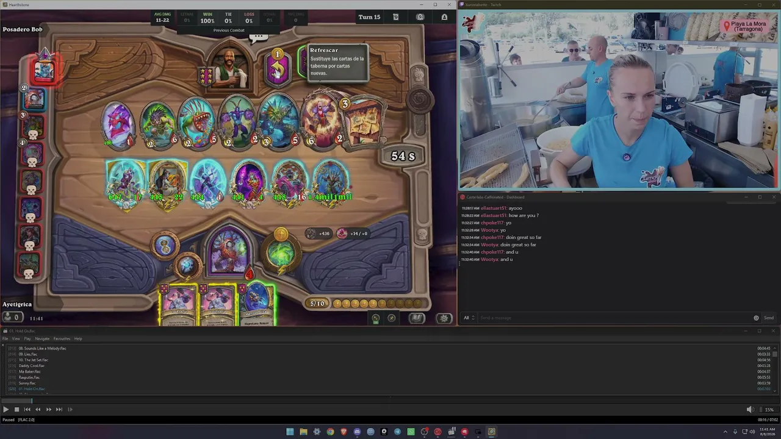Select the last board minion with 1.1mil stats
Viewport: 781px width, 439px height.
coord(331,184)
